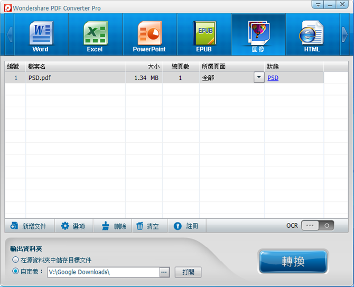Start conversion with the 轉換 button
Viewport: 354px width, 287px height.
pyautogui.click(x=293, y=262)
